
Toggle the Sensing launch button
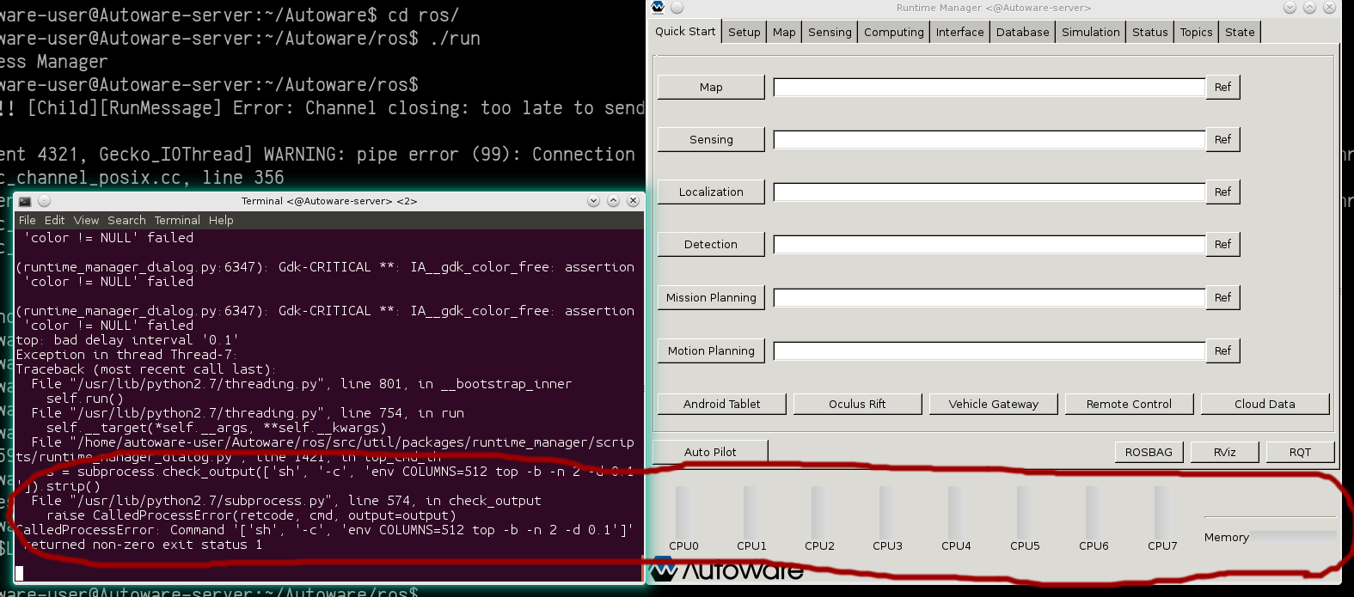[x=711, y=140]
